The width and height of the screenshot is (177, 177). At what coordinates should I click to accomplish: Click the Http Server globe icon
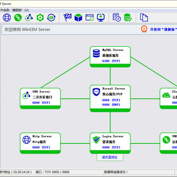click(27, 140)
